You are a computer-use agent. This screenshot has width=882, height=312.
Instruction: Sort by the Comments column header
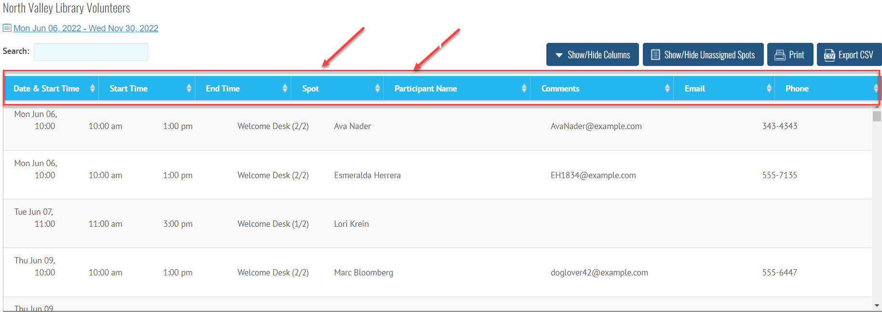[560, 89]
